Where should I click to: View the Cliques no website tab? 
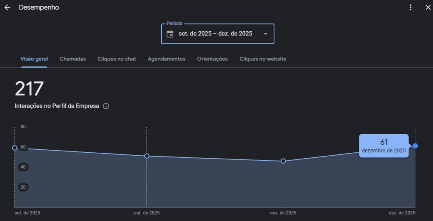point(263,59)
